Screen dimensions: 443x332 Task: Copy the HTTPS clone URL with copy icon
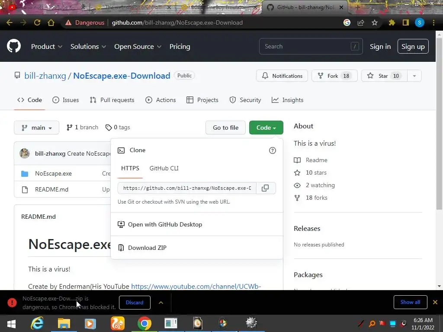pyautogui.click(x=265, y=188)
